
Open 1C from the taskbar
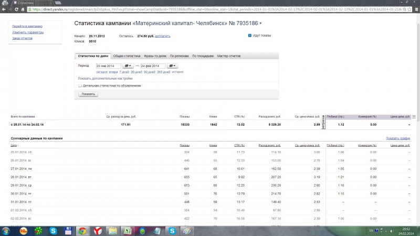pos(23,231)
